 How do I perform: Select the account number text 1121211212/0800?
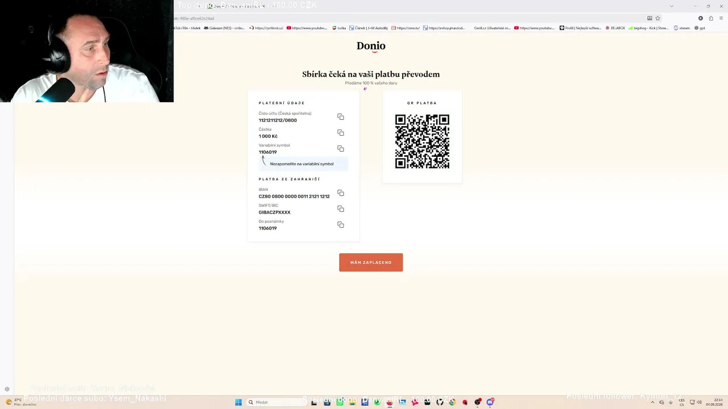point(278,120)
